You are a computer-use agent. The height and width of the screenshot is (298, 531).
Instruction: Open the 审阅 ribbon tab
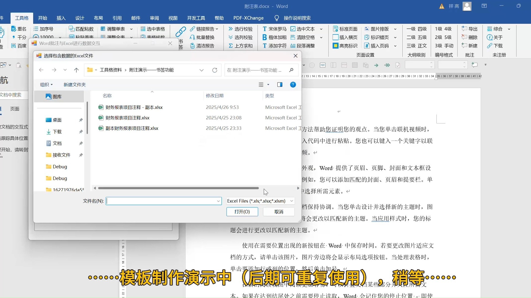154,18
